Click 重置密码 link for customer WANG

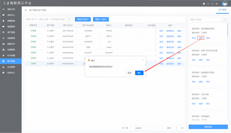tap(170, 31)
